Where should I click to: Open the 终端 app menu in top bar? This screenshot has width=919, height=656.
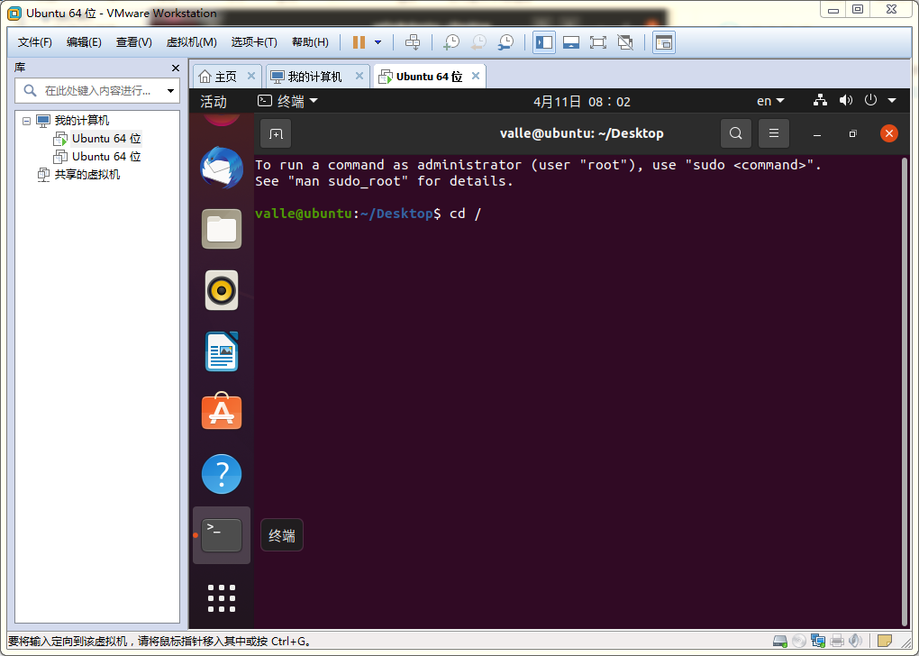(x=287, y=102)
